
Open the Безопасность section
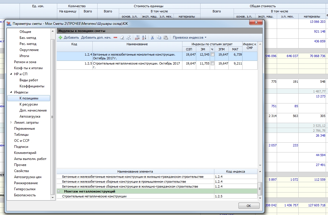point(25,195)
